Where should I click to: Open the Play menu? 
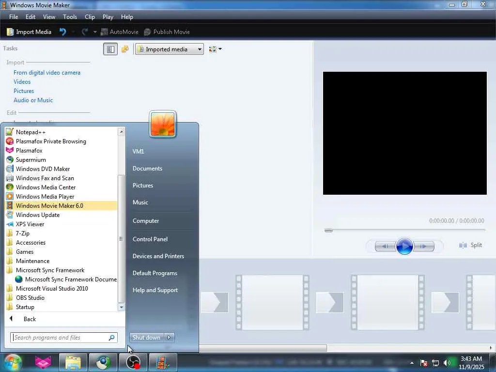(x=108, y=17)
